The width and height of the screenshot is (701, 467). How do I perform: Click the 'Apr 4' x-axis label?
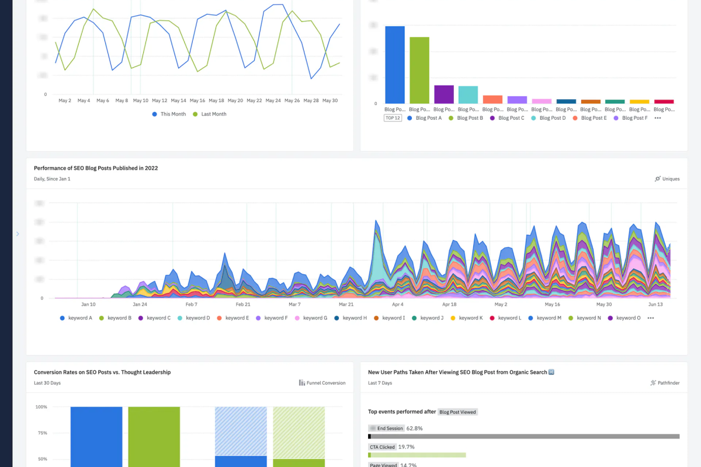[398, 305]
